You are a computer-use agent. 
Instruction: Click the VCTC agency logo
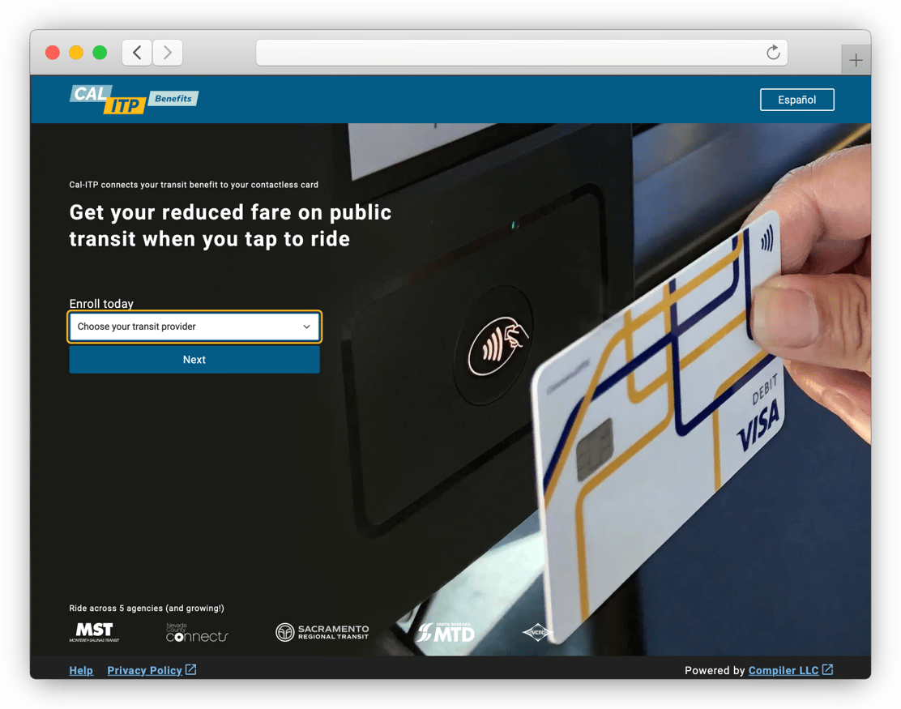point(536,633)
